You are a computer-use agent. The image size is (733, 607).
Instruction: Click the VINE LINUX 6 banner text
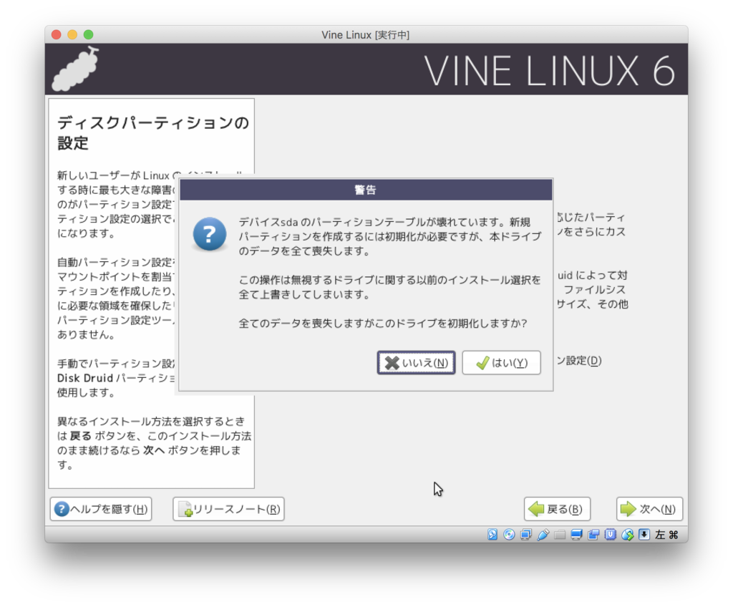pos(550,71)
